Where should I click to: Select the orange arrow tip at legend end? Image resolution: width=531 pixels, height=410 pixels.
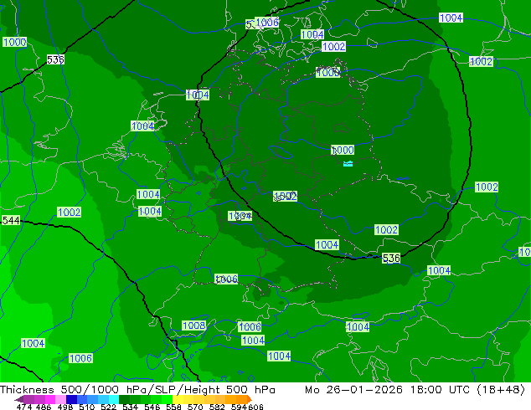point(250,399)
